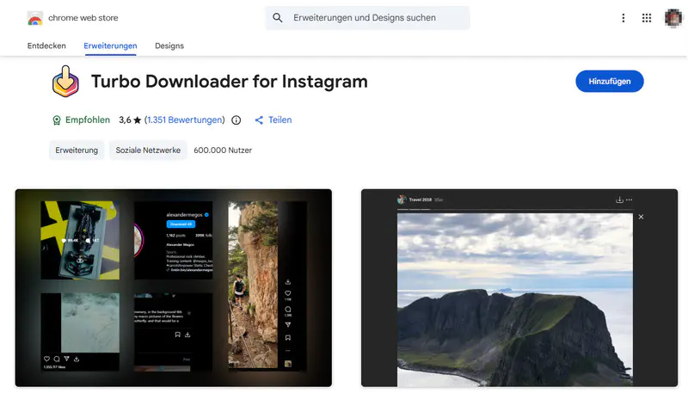Click the Empfohlen badge icon
The width and height of the screenshot is (688, 393).
pos(57,120)
